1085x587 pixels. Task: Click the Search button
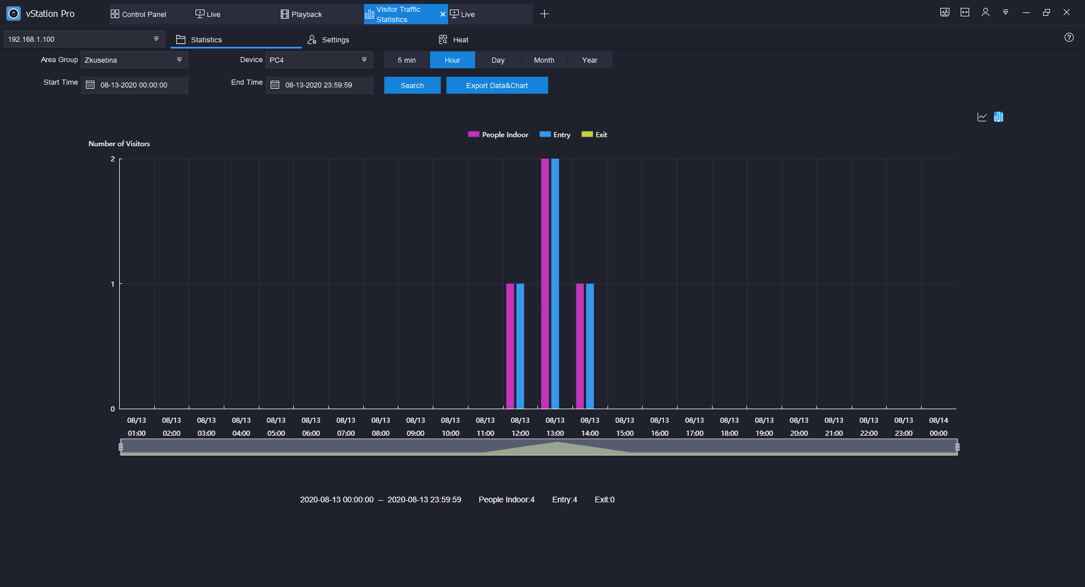coord(413,85)
